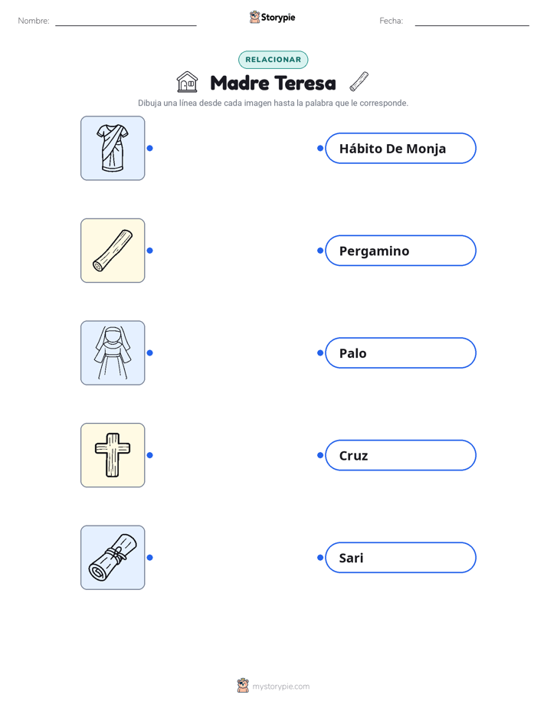The image size is (547, 708).
Task: Select the wooden cross picture
Action: [113, 455]
